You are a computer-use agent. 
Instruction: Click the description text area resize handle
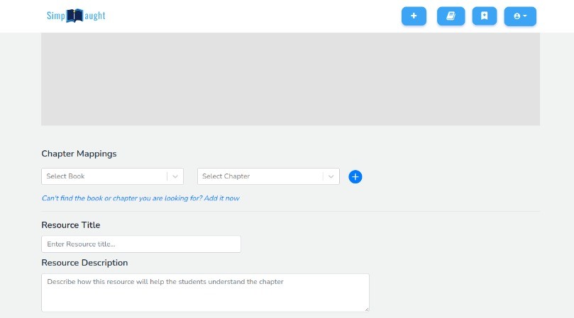click(367, 310)
